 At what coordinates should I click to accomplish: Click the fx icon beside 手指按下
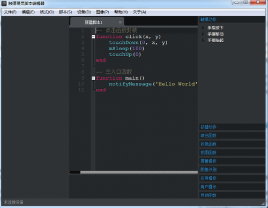(203, 28)
